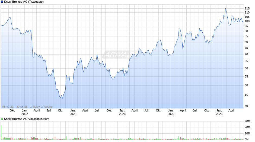The width and height of the screenshot is (255, 142).
Task: Click the 115 price axis label
Action: click(247, 8)
